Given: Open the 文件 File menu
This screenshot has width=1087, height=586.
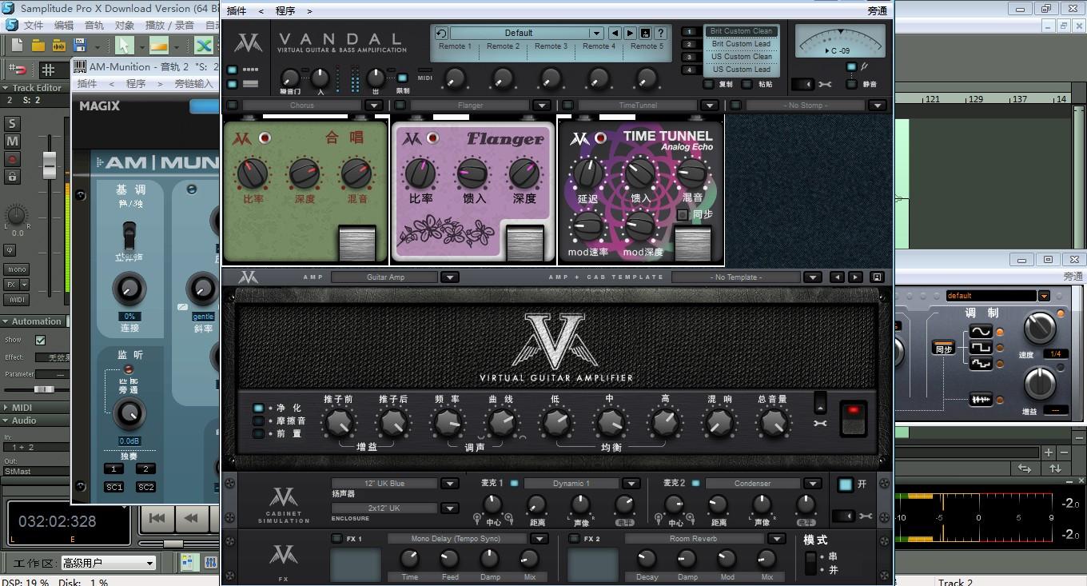Looking at the screenshot, I should [34, 26].
